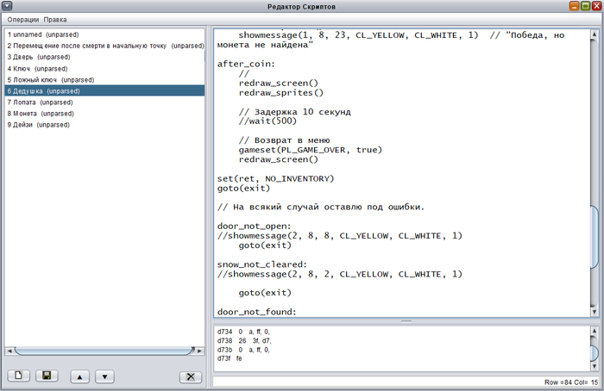Open the window menu icon in title bar
This screenshot has width=604, height=391.
pos(7,6)
